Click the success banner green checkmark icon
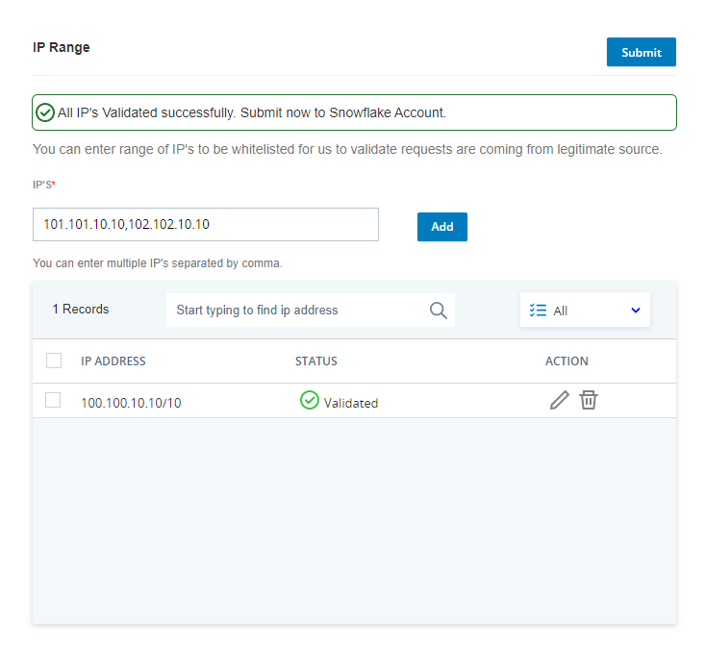Viewport: 705px width, 647px height. pos(45,112)
